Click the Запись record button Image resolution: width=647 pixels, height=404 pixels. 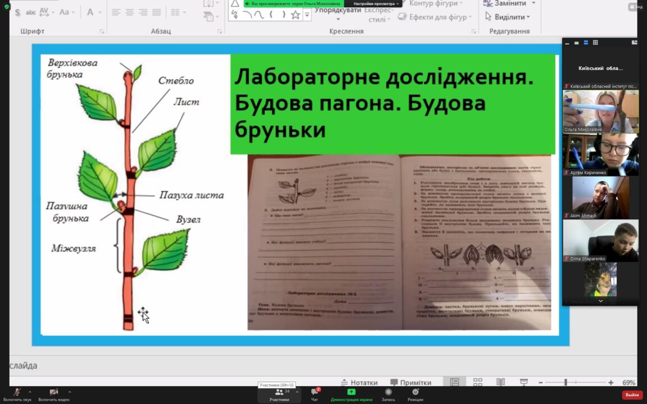pos(388,395)
